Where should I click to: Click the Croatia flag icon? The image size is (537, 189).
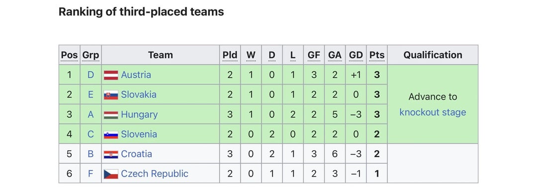point(111,154)
